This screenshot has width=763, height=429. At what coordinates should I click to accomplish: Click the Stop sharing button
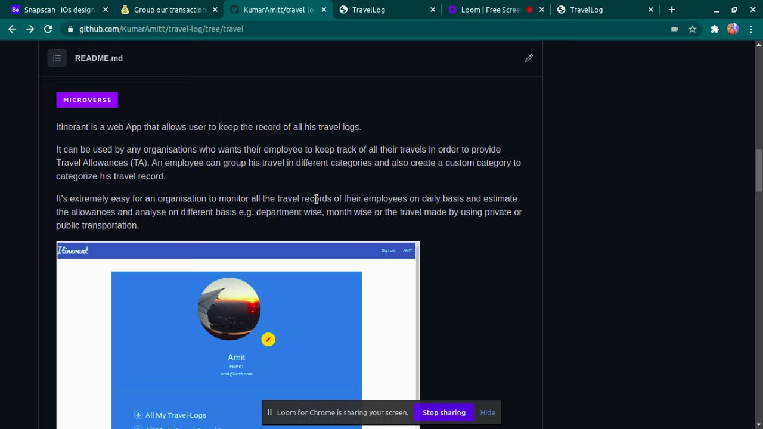point(444,412)
